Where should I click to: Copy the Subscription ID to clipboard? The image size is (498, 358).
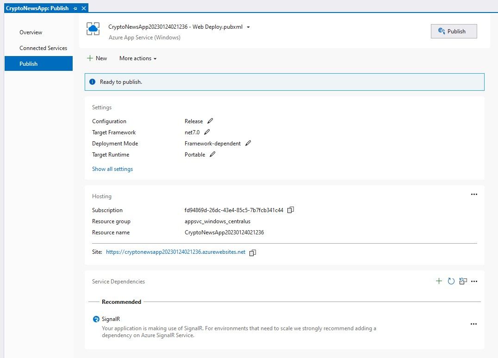point(291,210)
